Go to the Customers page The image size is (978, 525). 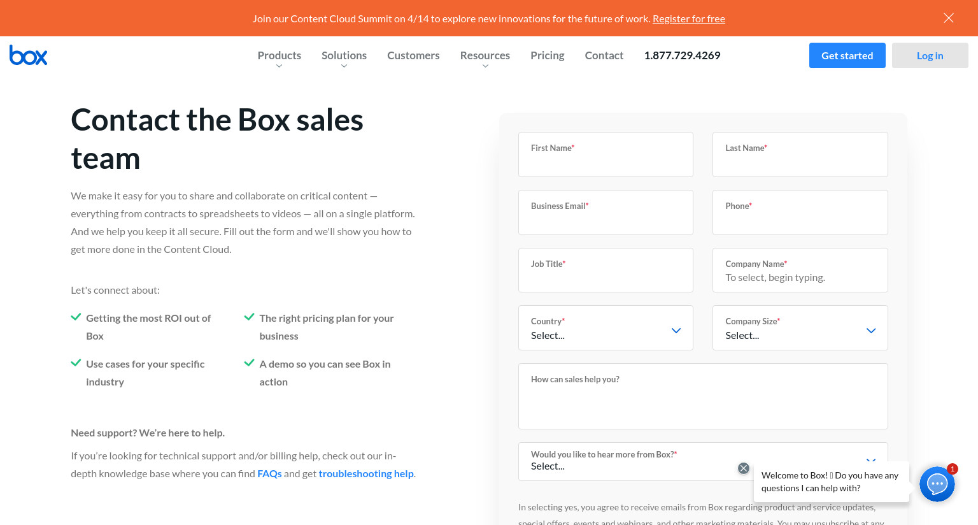point(413,55)
